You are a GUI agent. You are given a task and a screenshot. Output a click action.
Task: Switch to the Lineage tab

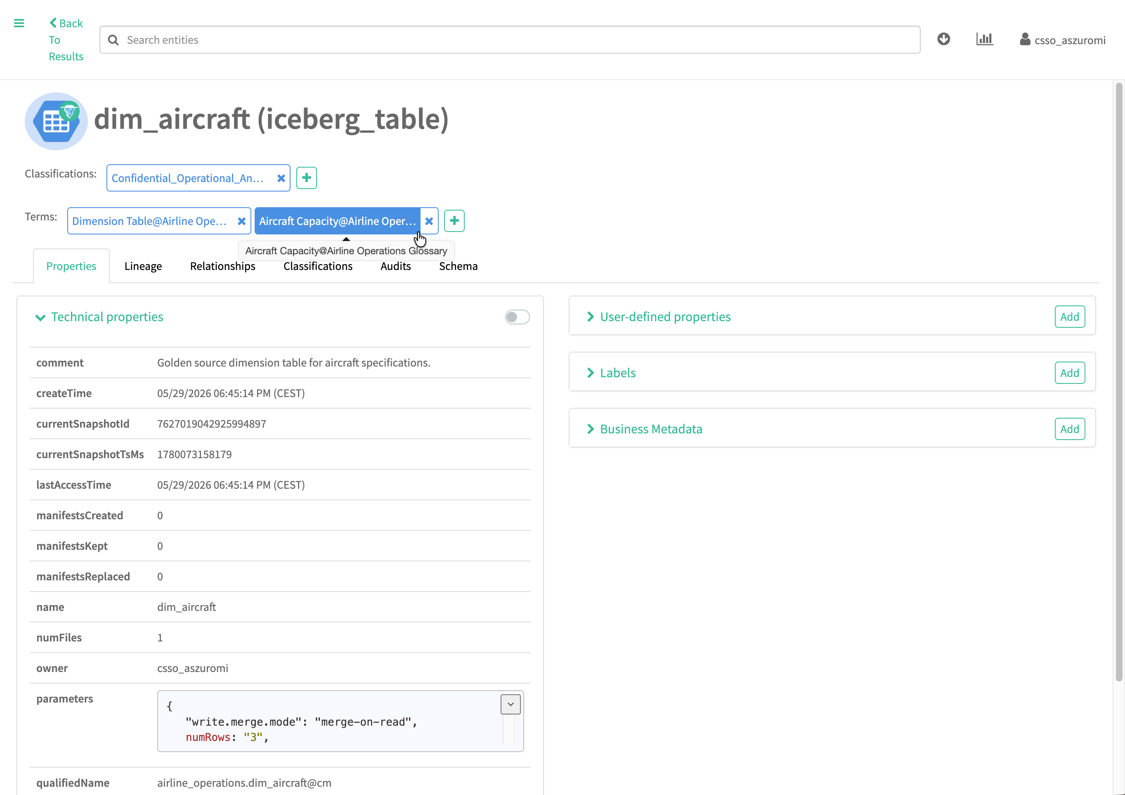[143, 267]
